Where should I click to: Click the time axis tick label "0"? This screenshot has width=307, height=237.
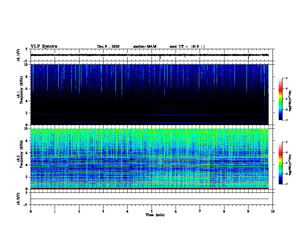(31, 211)
